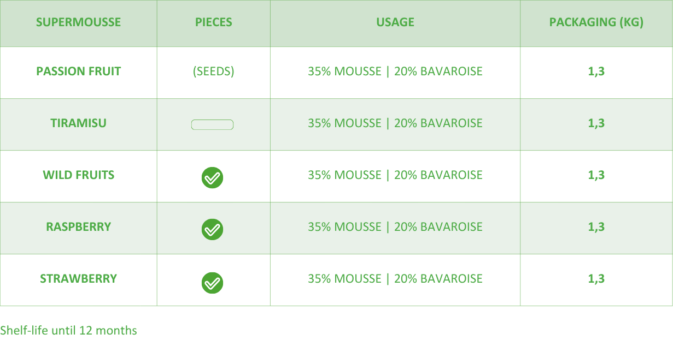Click the usage text in Tiramisu row
Screen dimensions: 673x358
[x=395, y=123]
